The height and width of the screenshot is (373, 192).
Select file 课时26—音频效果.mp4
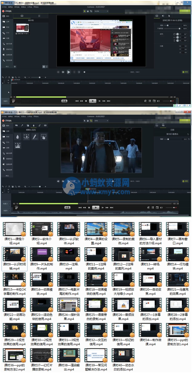coord(123,310)
